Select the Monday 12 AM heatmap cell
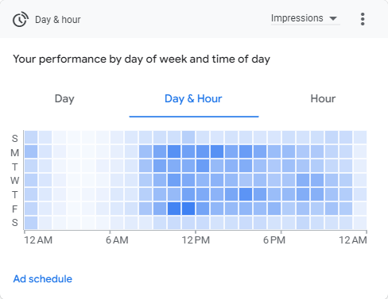 tap(31, 151)
